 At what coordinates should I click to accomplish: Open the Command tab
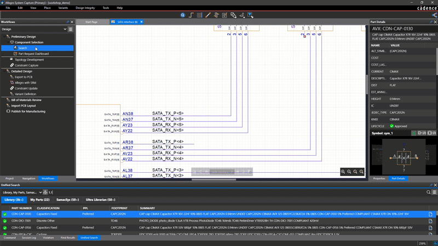[x=10, y=238]
